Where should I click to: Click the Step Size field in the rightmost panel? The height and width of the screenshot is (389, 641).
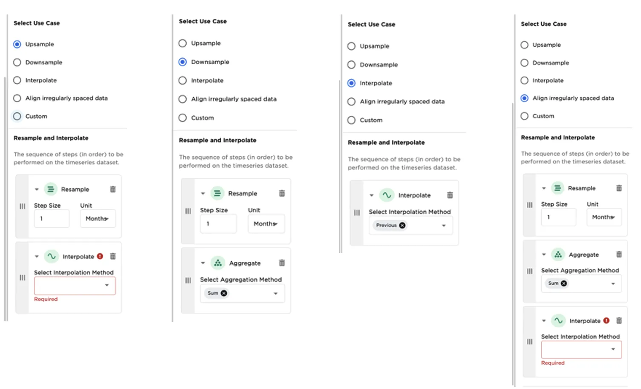click(558, 217)
